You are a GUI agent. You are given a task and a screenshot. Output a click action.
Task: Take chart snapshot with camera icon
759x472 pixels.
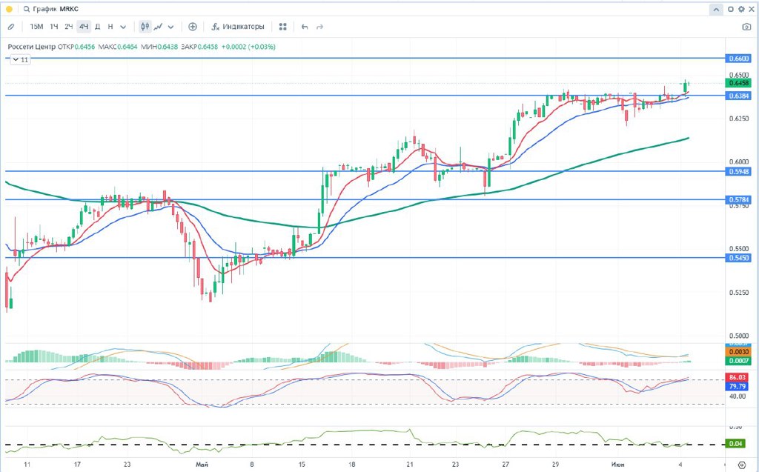[746, 27]
